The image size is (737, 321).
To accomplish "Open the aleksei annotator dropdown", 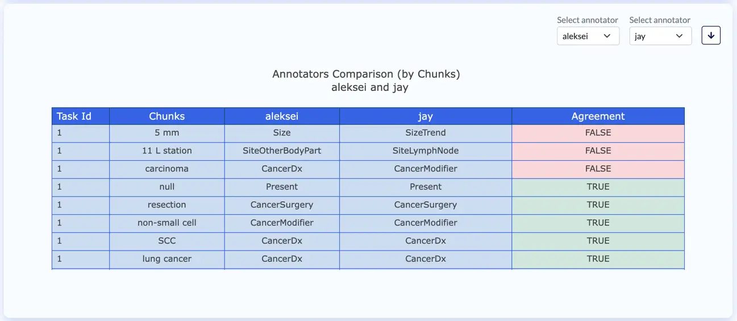I will pyautogui.click(x=588, y=36).
